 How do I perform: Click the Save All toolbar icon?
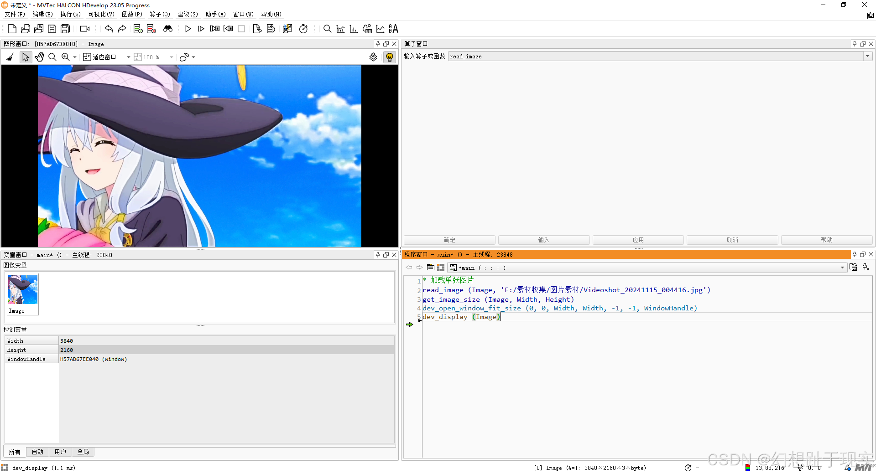pyautogui.click(x=65, y=29)
